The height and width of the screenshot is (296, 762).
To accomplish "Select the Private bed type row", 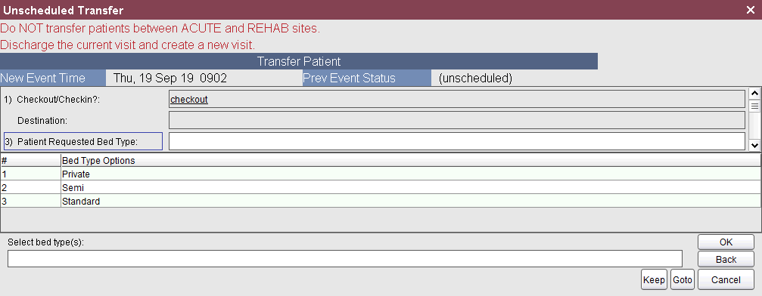I will point(380,174).
